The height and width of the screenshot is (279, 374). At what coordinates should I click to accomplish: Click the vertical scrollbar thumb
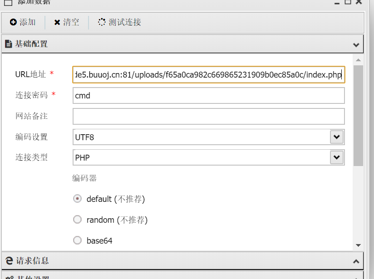[358, 116]
